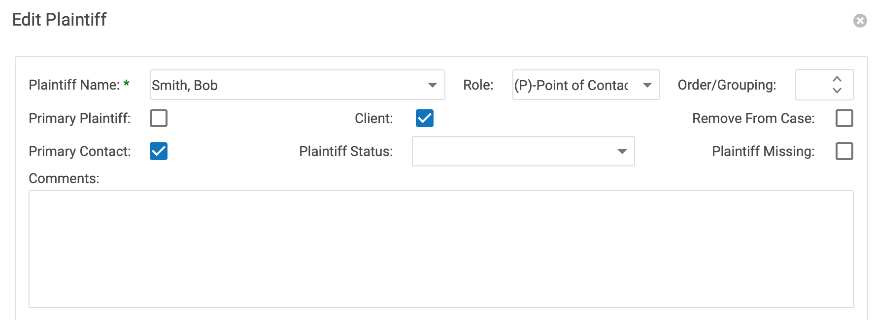The height and width of the screenshot is (320, 875).
Task: Click the 'Plaintiff Name:' label
Action: tap(74, 85)
